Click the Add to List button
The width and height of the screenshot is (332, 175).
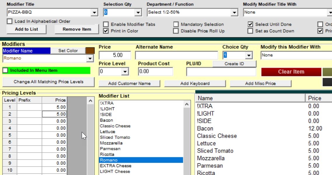(26, 29)
